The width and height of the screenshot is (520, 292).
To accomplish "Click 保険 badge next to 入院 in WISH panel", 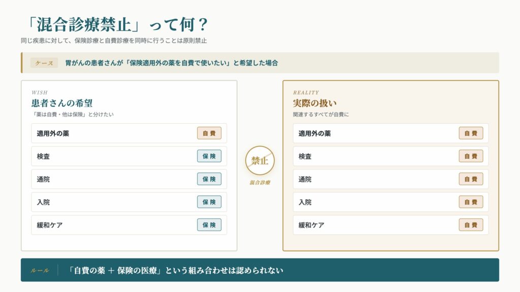I will coord(209,202).
